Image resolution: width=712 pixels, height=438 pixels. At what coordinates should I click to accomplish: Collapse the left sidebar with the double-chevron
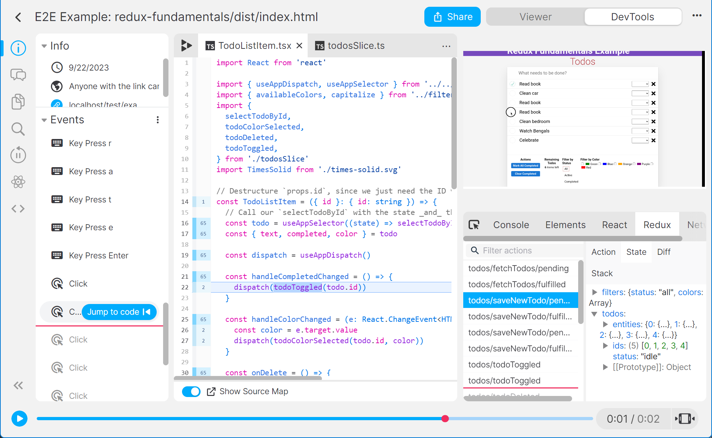pyautogui.click(x=18, y=385)
